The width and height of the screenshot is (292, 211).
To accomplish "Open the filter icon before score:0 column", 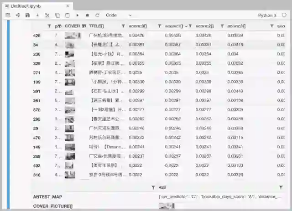I will 123,26.
